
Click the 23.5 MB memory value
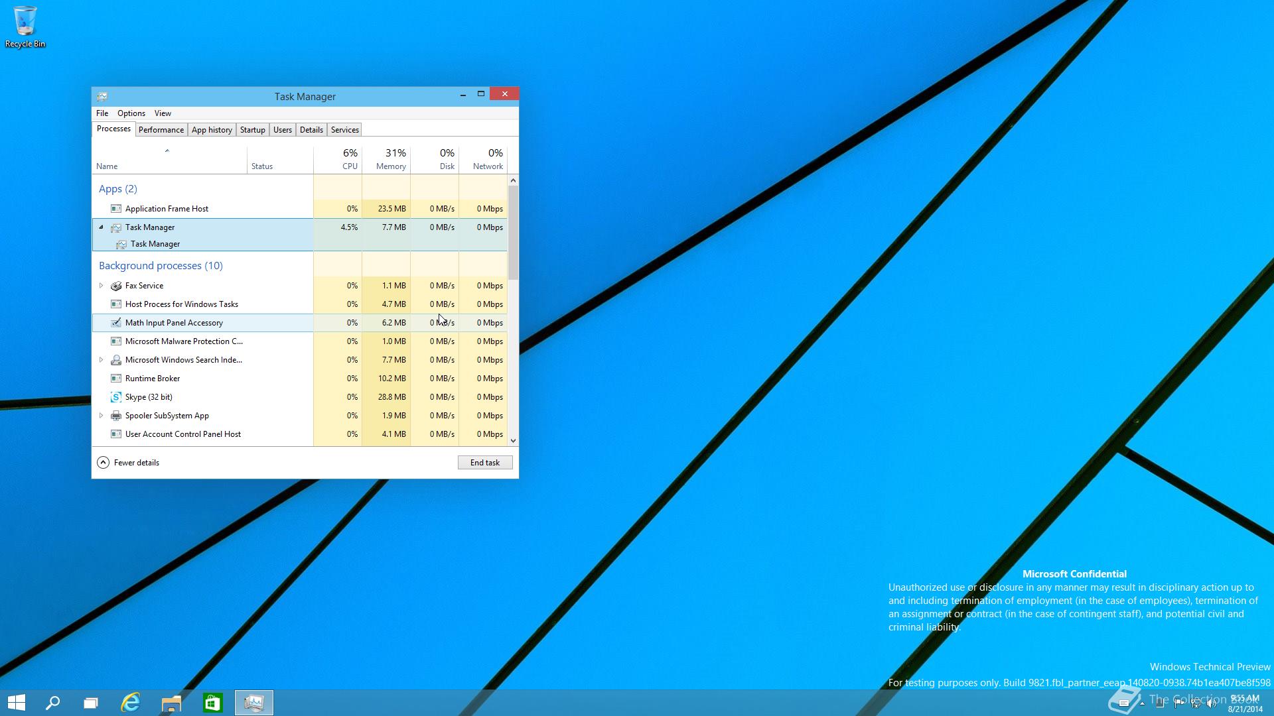point(391,209)
